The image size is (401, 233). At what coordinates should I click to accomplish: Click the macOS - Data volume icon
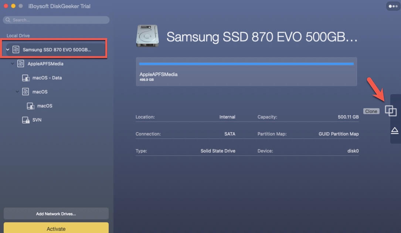pos(26,78)
